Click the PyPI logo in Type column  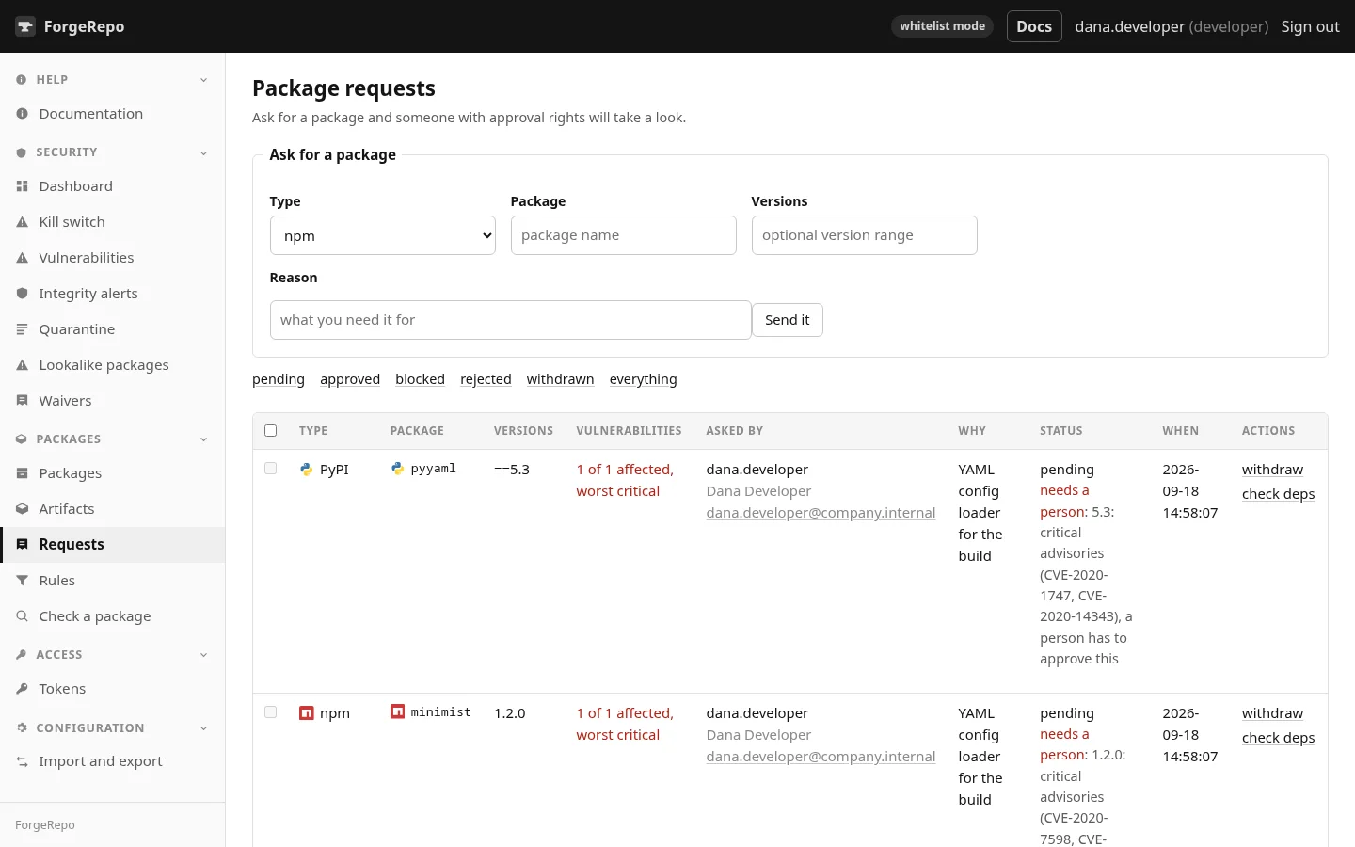tap(306, 469)
